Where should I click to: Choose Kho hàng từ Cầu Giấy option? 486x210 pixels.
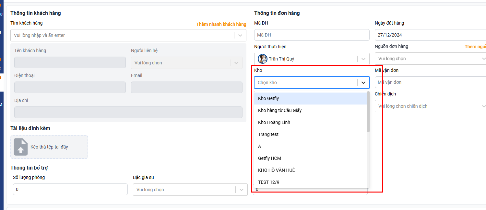[x=280, y=110]
